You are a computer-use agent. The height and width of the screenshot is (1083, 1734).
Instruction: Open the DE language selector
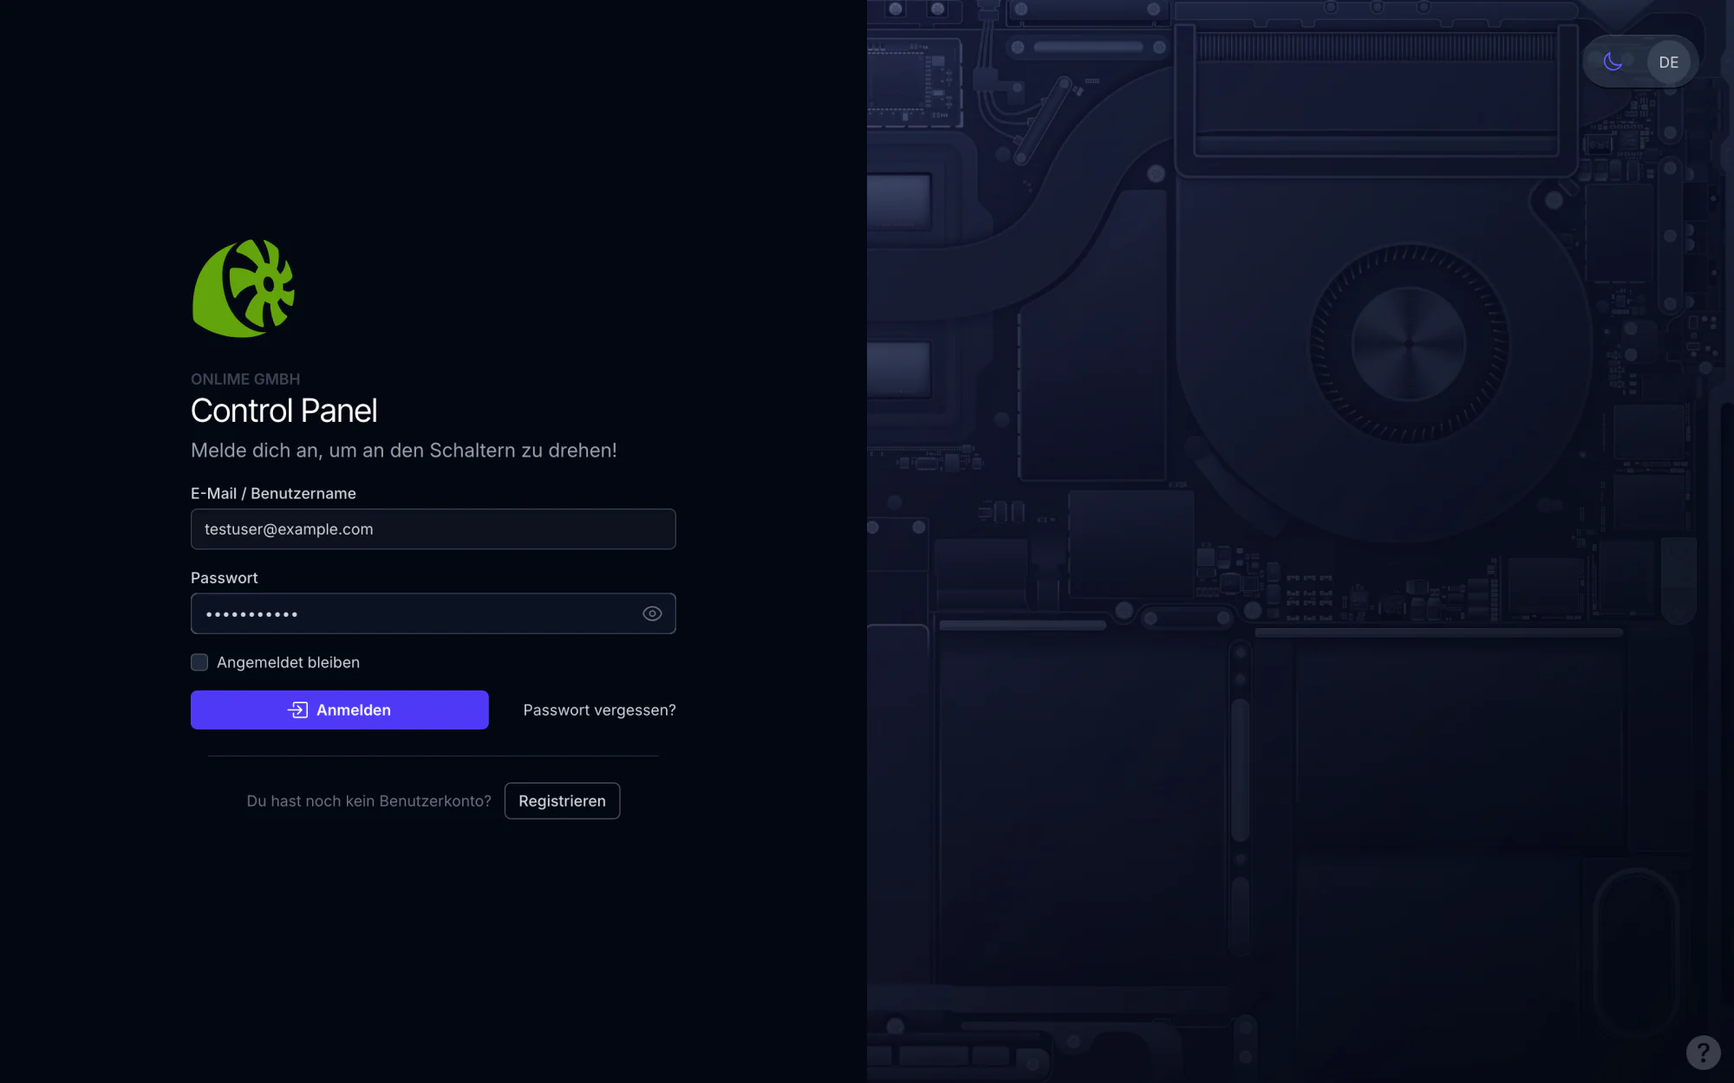point(1668,62)
